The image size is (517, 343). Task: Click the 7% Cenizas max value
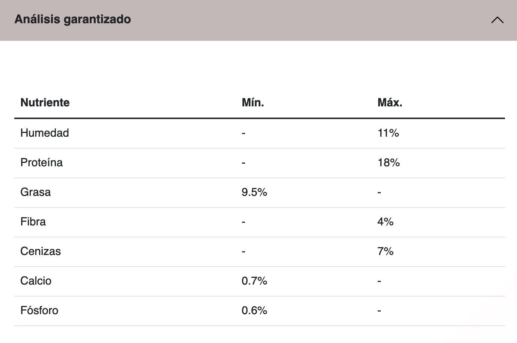tap(386, 251)
